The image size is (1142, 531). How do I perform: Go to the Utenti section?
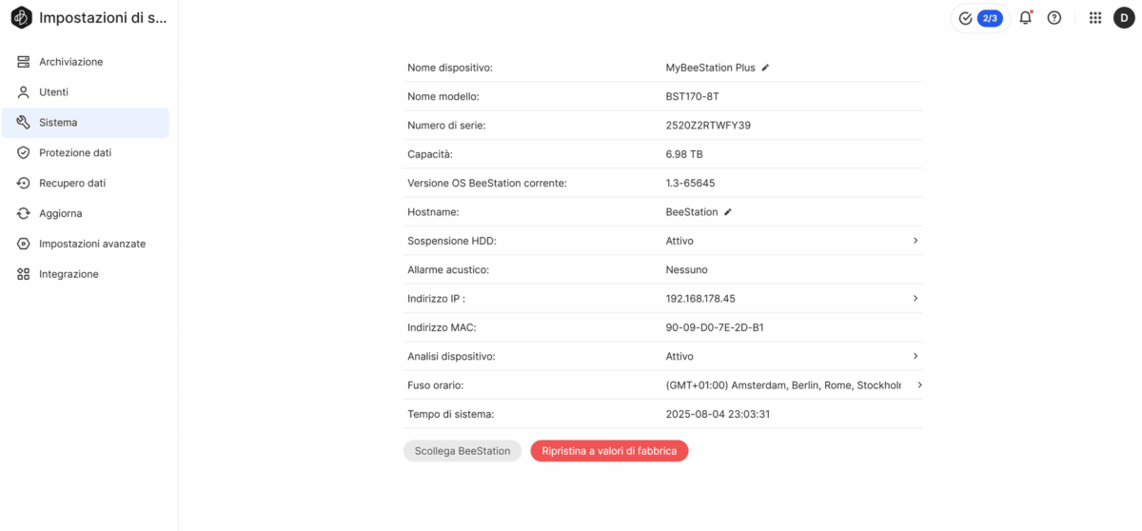coord(86,92)
